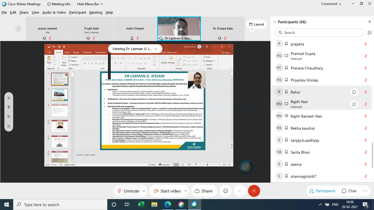The width and height of the screenshot is (374, 210).
Task: Open chat bubble next to Rahul
Action: click(354, 92)
